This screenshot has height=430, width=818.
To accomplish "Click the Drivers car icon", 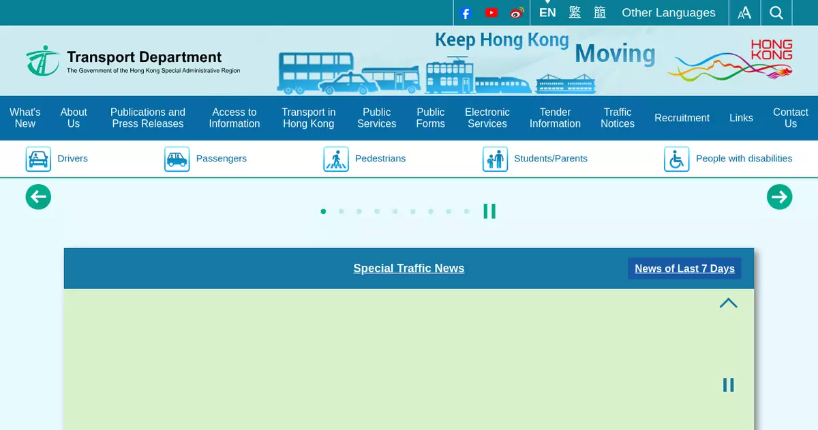I will 38,159.
